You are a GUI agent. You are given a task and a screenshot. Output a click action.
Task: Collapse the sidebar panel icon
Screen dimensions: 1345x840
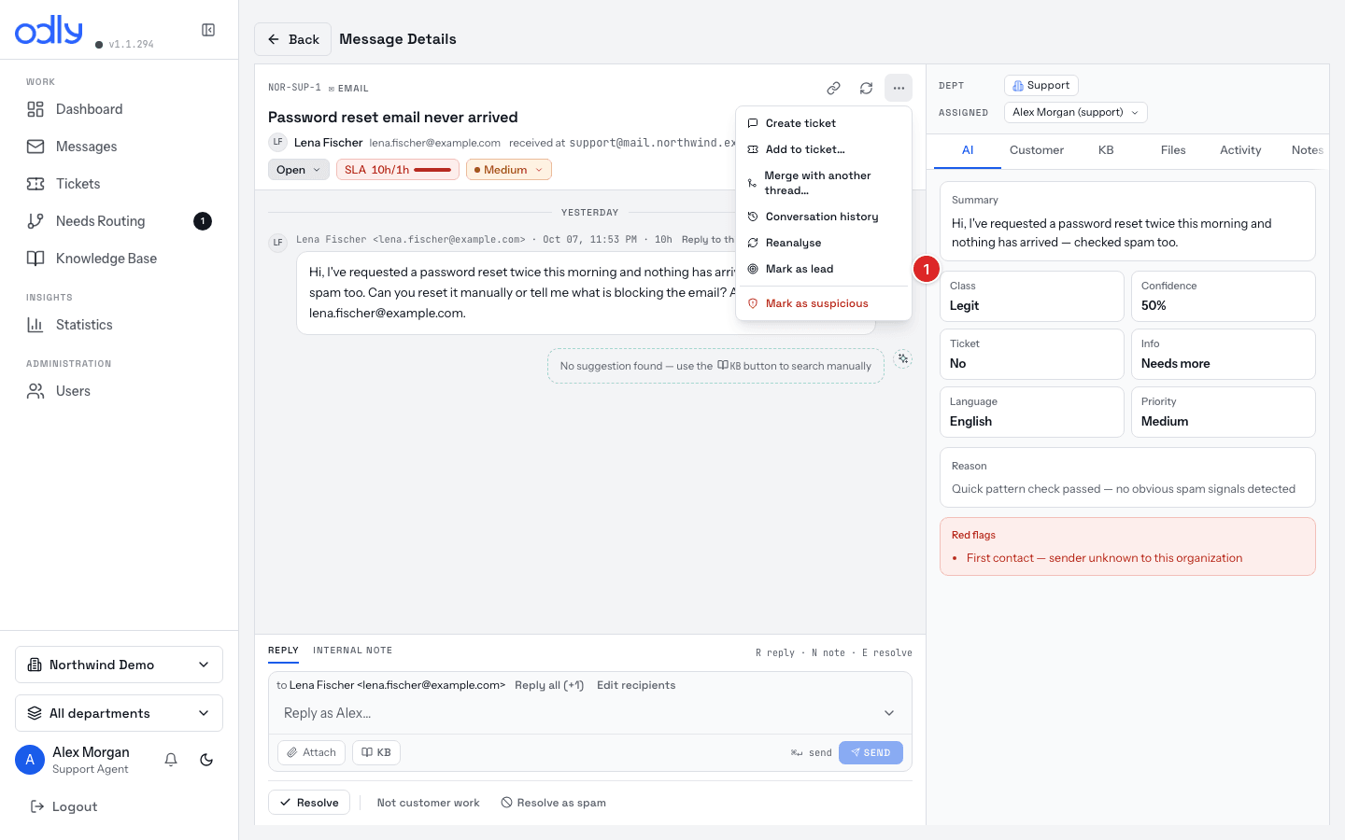click(x=208, y=30)
